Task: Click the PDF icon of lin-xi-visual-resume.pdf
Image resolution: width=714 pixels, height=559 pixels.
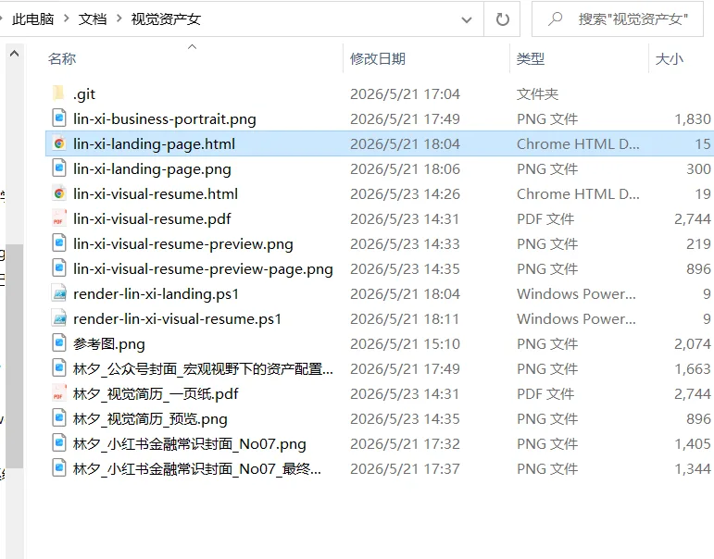Action: pyautogui.click(x=58, y=218)
